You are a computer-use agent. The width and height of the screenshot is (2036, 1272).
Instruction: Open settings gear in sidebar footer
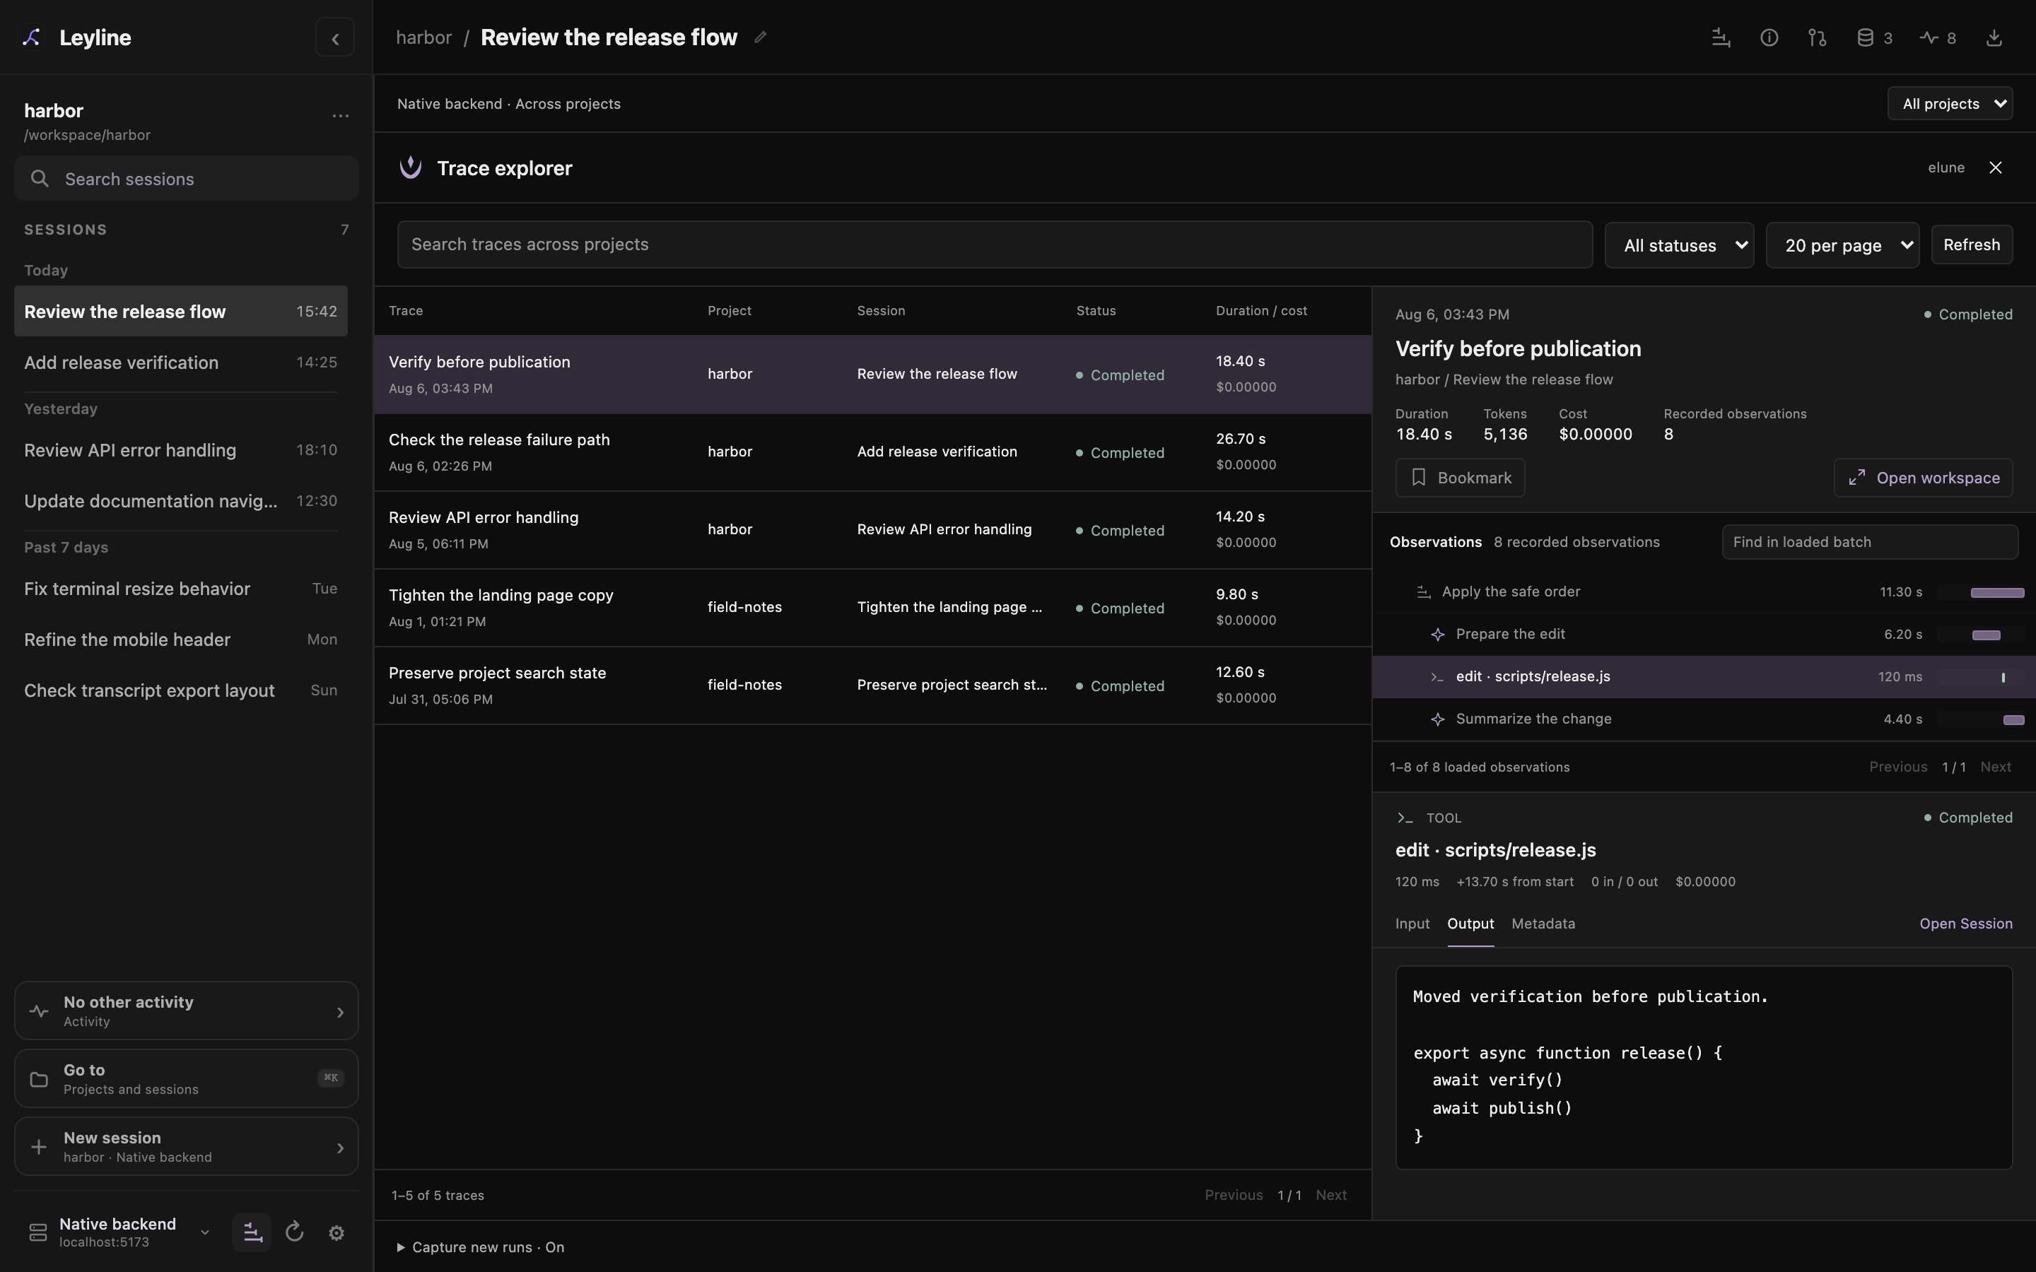click(x=337, y=1232)
